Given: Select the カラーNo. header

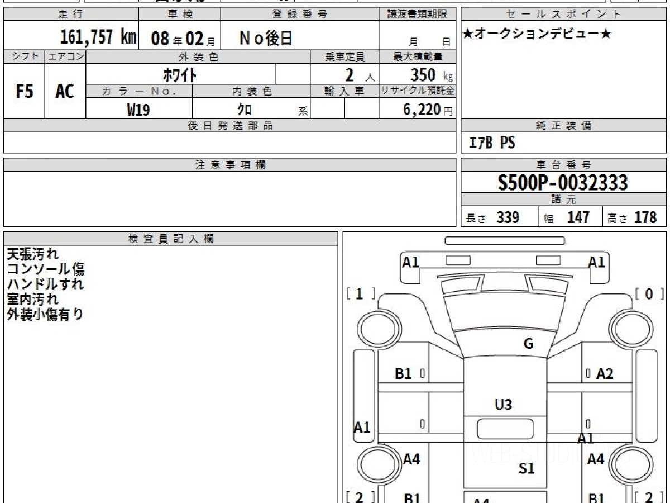Looking at the screenshot, I should (139, 91).
